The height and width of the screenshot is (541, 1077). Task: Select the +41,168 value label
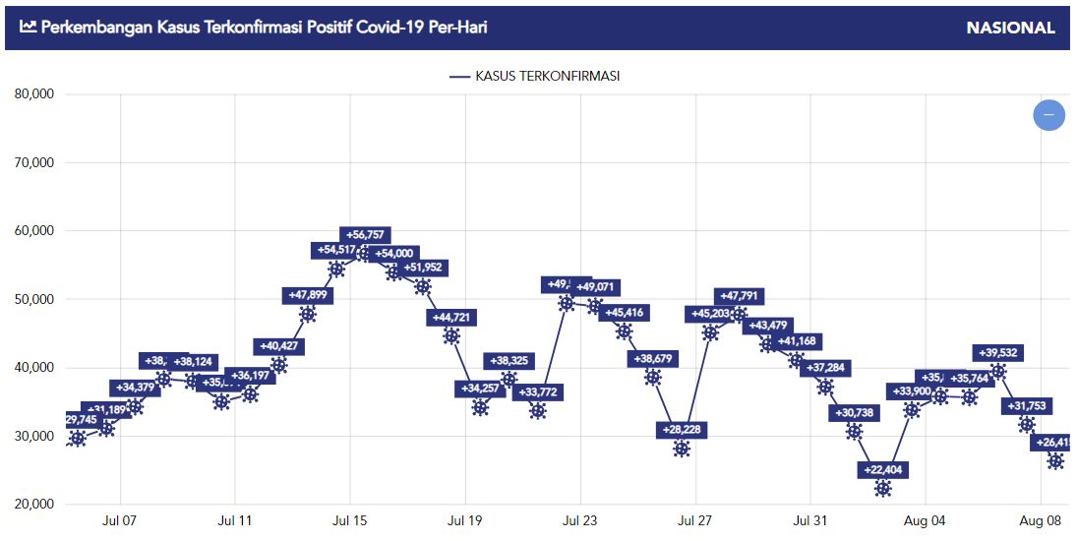pyautogui.click(x=797, y=341)
